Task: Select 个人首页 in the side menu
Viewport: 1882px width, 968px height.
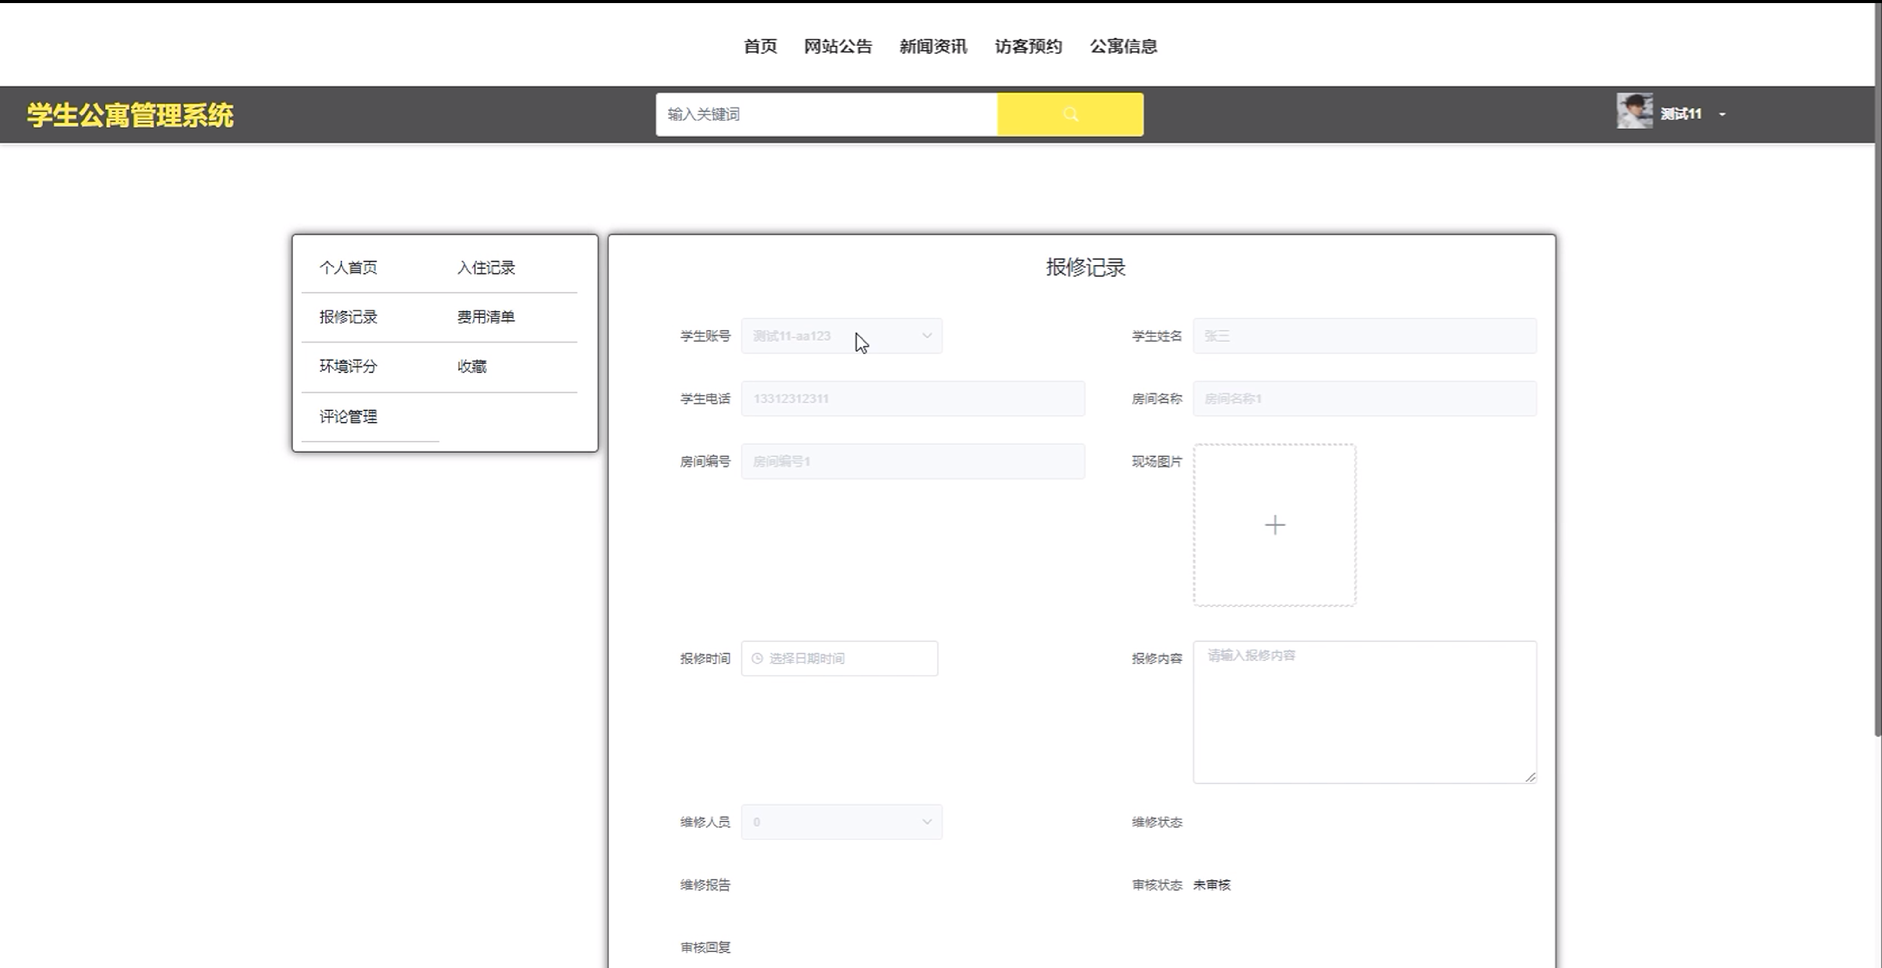Action: tap(348, 268)
